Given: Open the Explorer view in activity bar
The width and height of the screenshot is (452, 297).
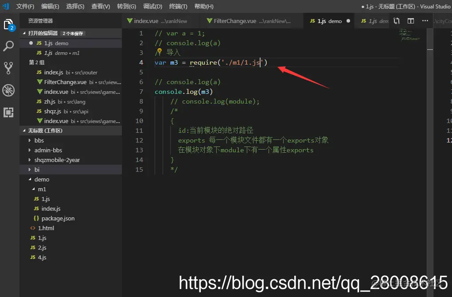Looking at the screenshot, I should (8, 24).
